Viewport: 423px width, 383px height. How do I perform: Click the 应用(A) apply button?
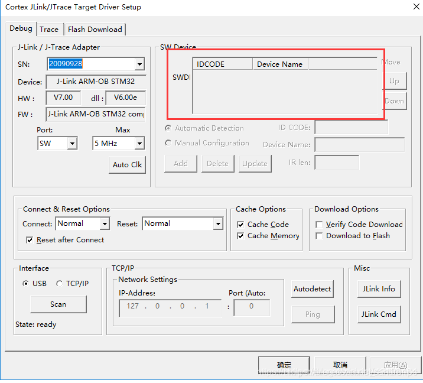[x=395, y=365]
